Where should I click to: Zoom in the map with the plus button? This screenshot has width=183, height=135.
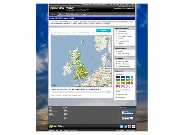point(107,44)
